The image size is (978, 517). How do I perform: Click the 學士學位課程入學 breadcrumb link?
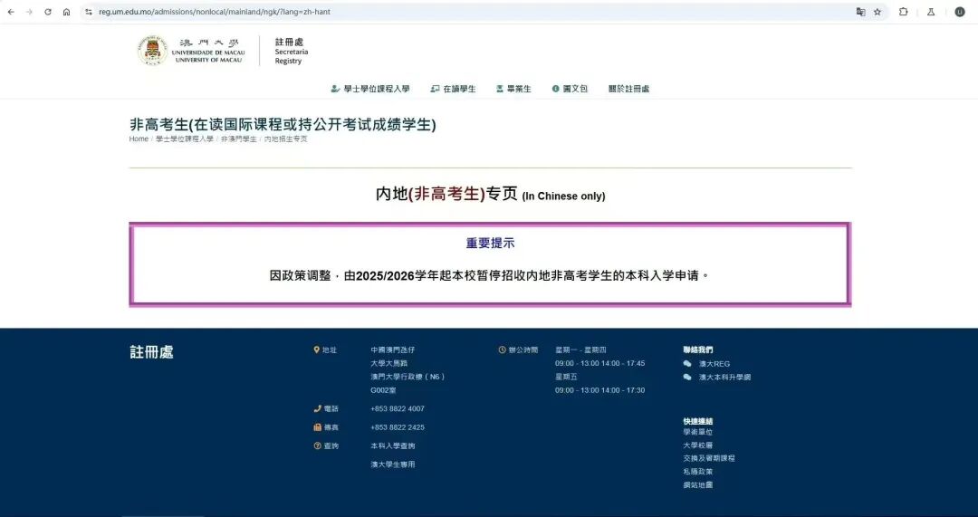point(185,139)
